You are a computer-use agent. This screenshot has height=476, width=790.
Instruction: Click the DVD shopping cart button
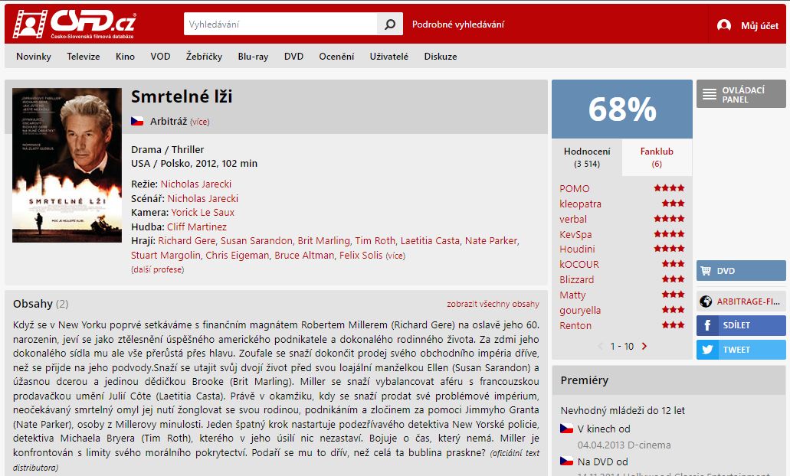pos(741,271)
